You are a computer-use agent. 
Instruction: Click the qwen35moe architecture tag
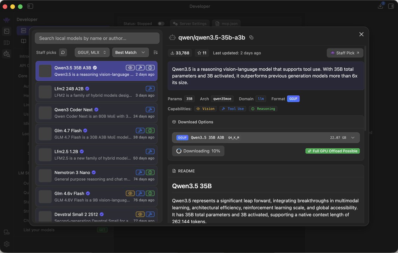point(222,99)
